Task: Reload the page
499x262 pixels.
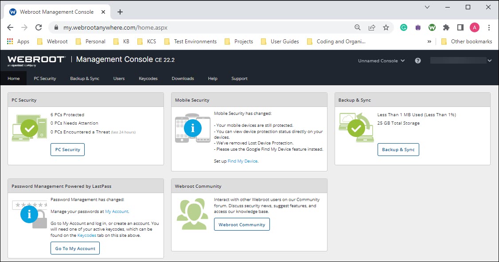Action: [x=39, y=27]
